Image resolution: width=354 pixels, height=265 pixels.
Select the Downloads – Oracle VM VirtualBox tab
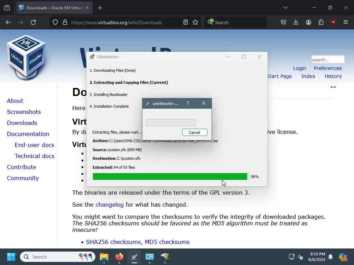click(54, 8)
